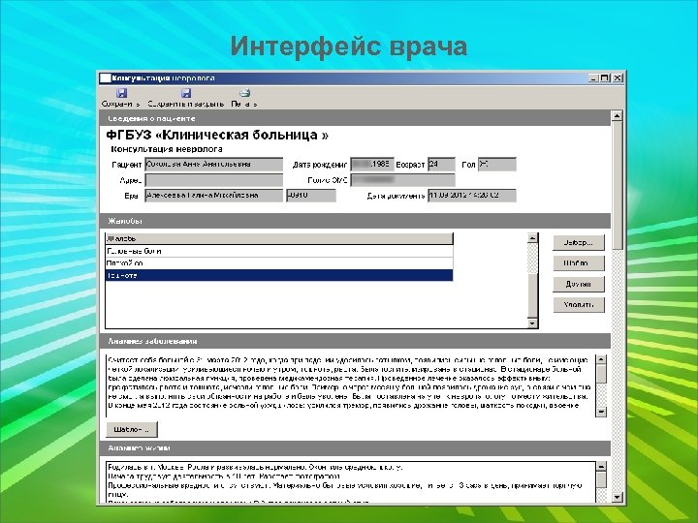This screenshot has width=698, height=523.
Task: Click the Анамнез заболевания section header
Action: [x=355, y=341]
